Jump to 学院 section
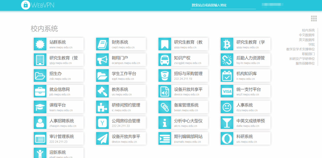 click(x=312, y=44)
